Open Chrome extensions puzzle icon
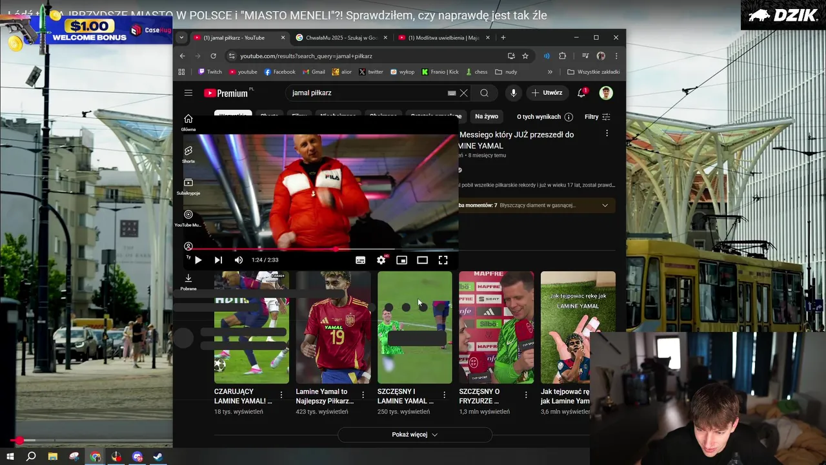 tap(562, 56)
